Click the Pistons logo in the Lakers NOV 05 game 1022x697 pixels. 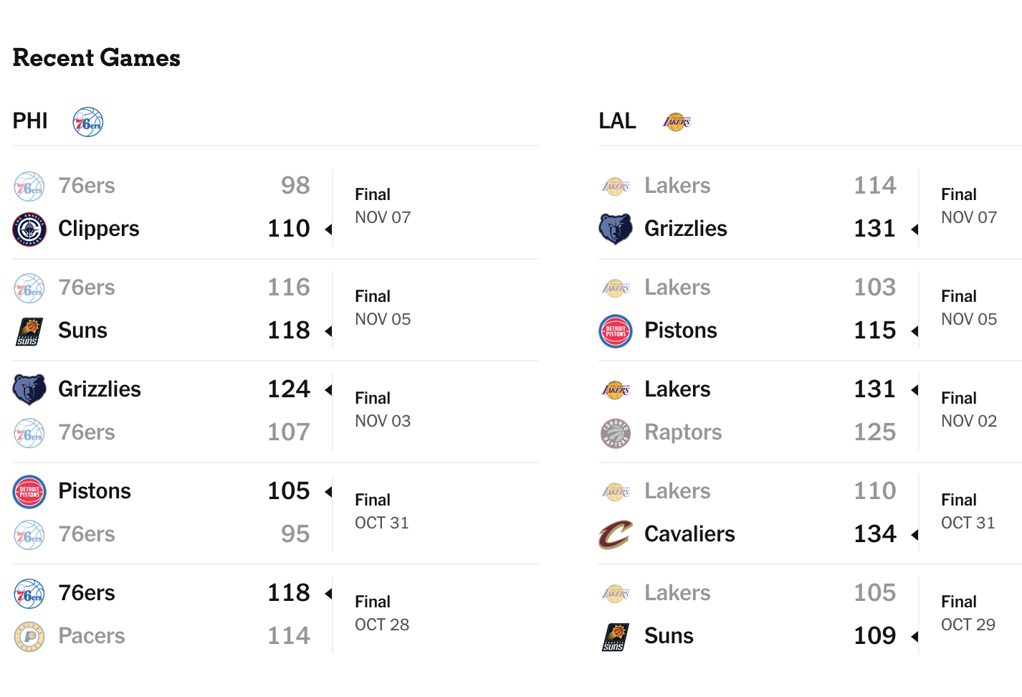[x=616, y=331]
